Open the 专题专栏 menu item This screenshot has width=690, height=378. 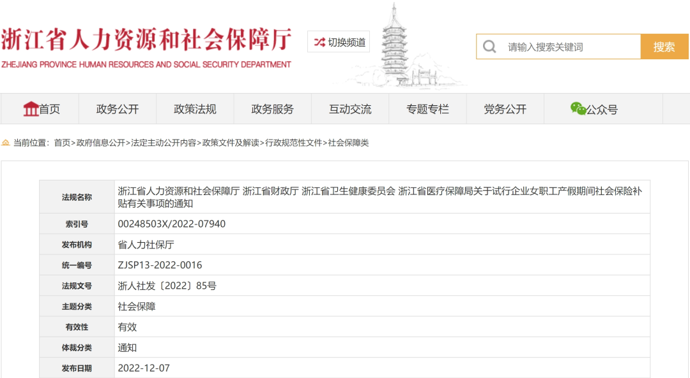coord(427,109)
